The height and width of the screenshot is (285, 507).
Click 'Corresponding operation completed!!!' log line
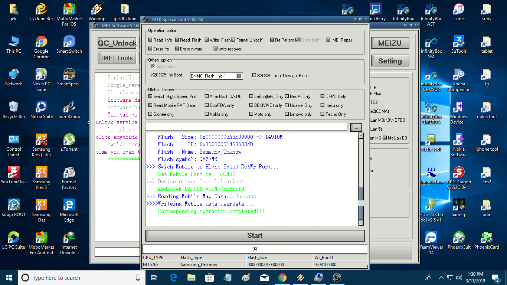pos(211,211)
